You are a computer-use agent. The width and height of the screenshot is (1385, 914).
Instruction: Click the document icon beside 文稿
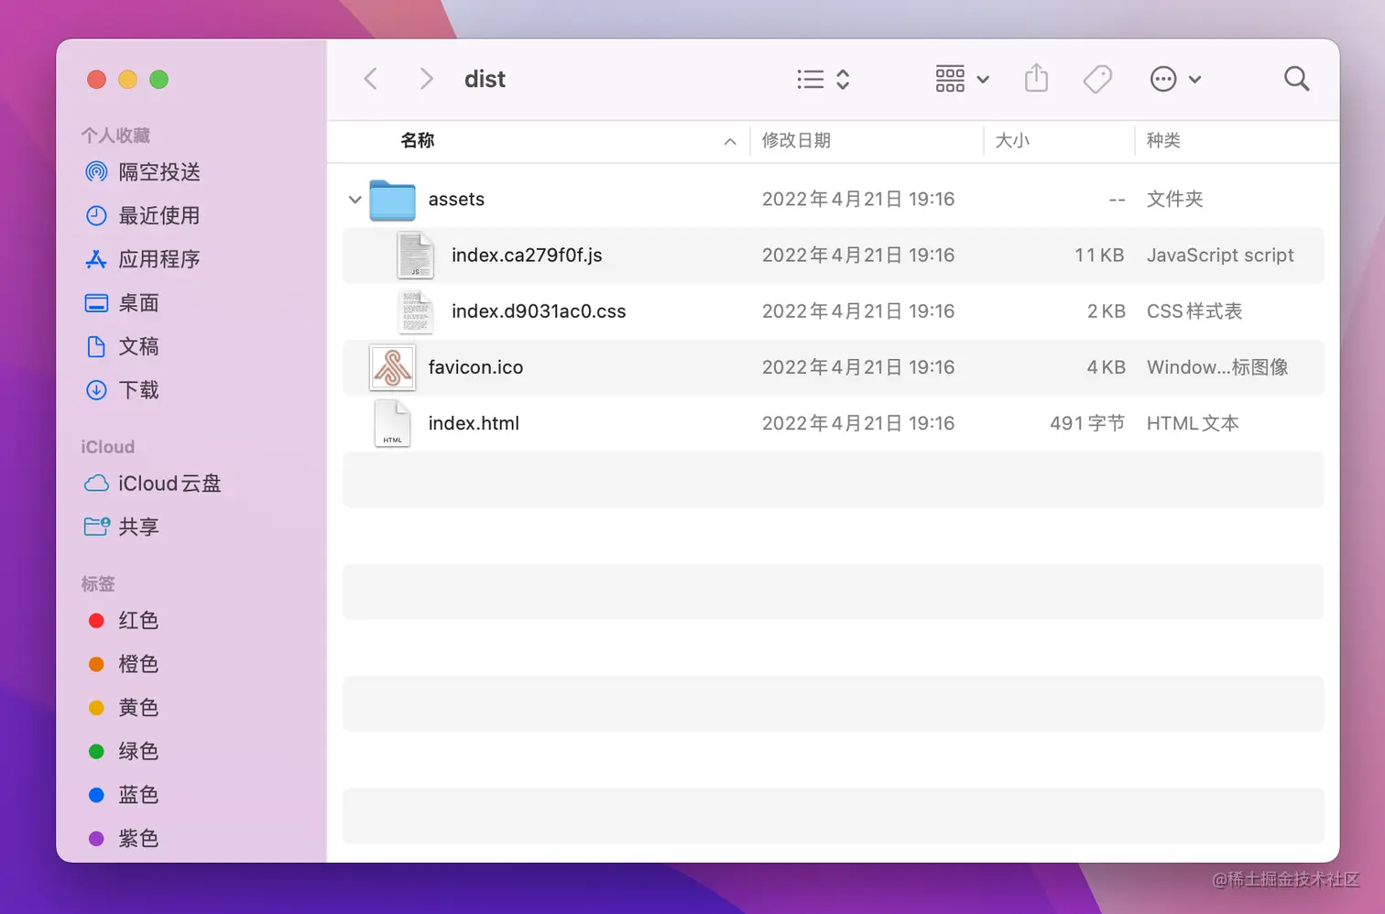click(x=96, y=346)
